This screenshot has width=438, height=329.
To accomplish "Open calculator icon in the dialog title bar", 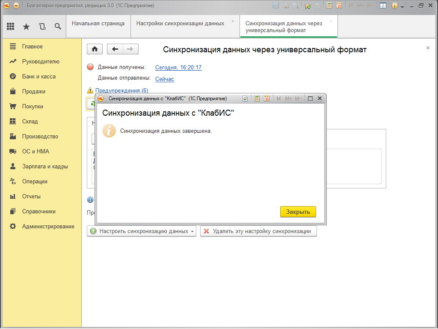I will (257, 99).
